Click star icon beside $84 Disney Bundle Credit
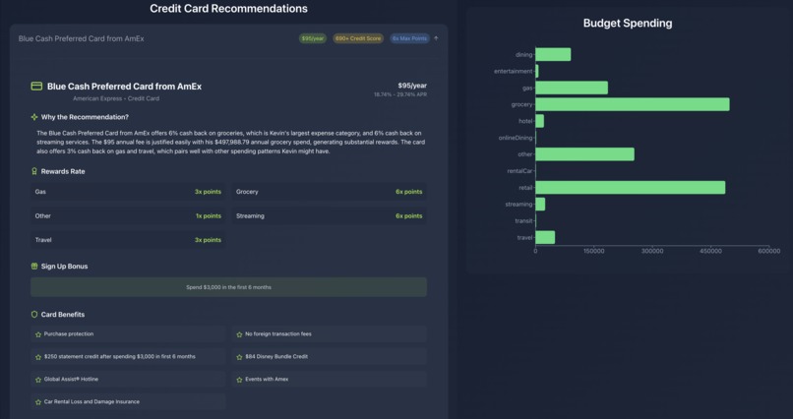This screenshot has width=793, height=419. pyautogui.click(x=240, y=357)
